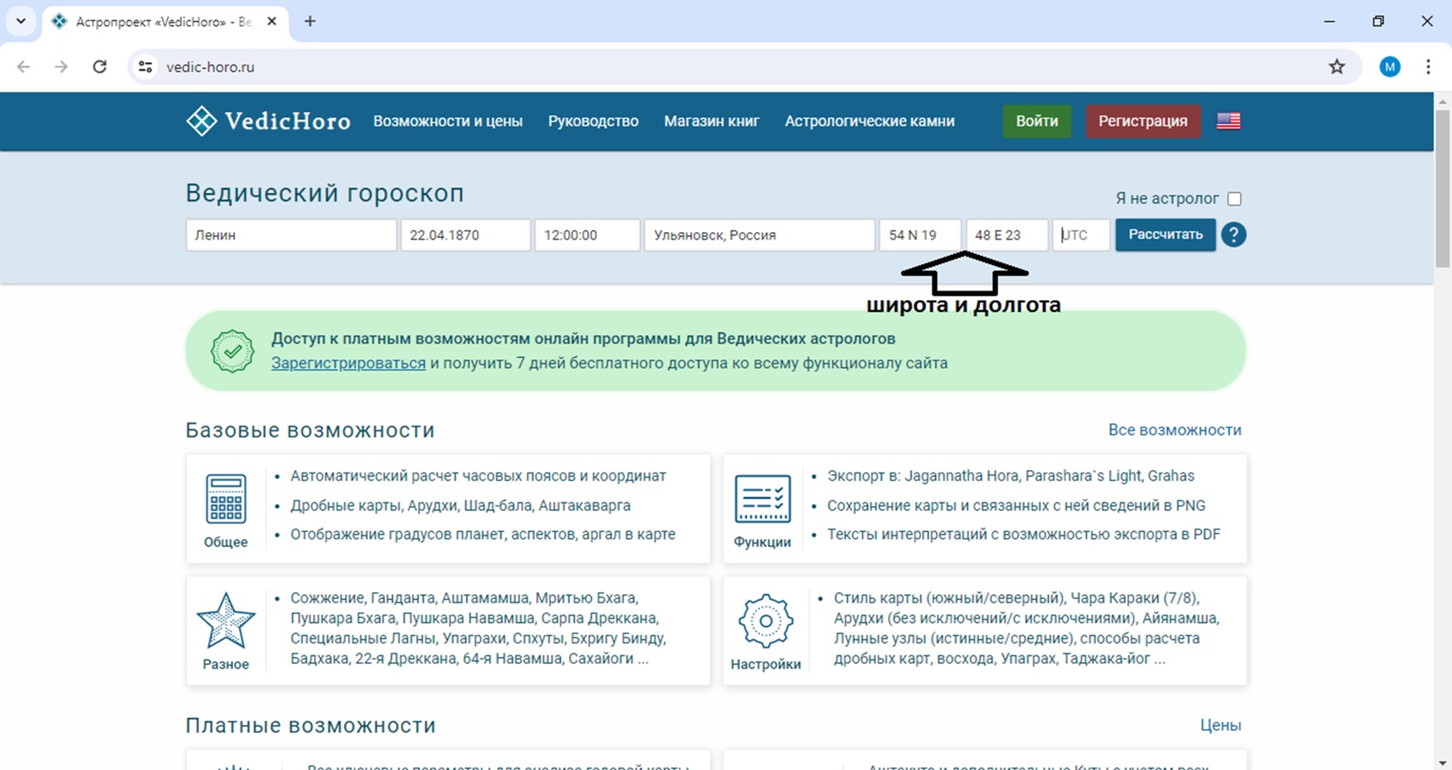1452x770 pixels.
Task: Open the tab search dropdown arrow
Action: [21, 21]
